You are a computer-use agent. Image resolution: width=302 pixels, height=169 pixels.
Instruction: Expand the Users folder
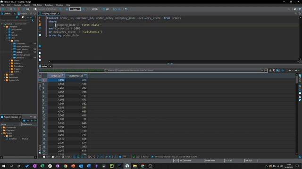click(x=4, y=75)
